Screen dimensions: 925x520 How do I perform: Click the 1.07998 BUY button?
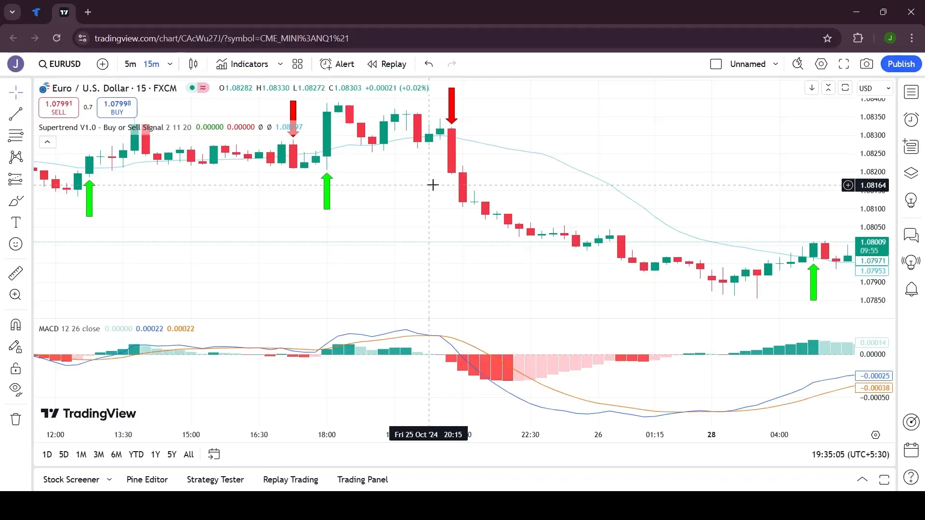click(x=117, y=107)
